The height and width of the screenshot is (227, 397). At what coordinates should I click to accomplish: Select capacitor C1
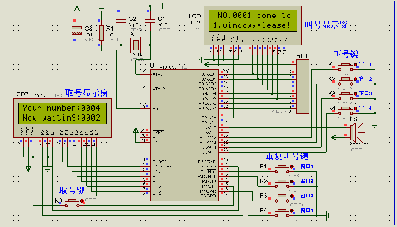tap(150, 20)
